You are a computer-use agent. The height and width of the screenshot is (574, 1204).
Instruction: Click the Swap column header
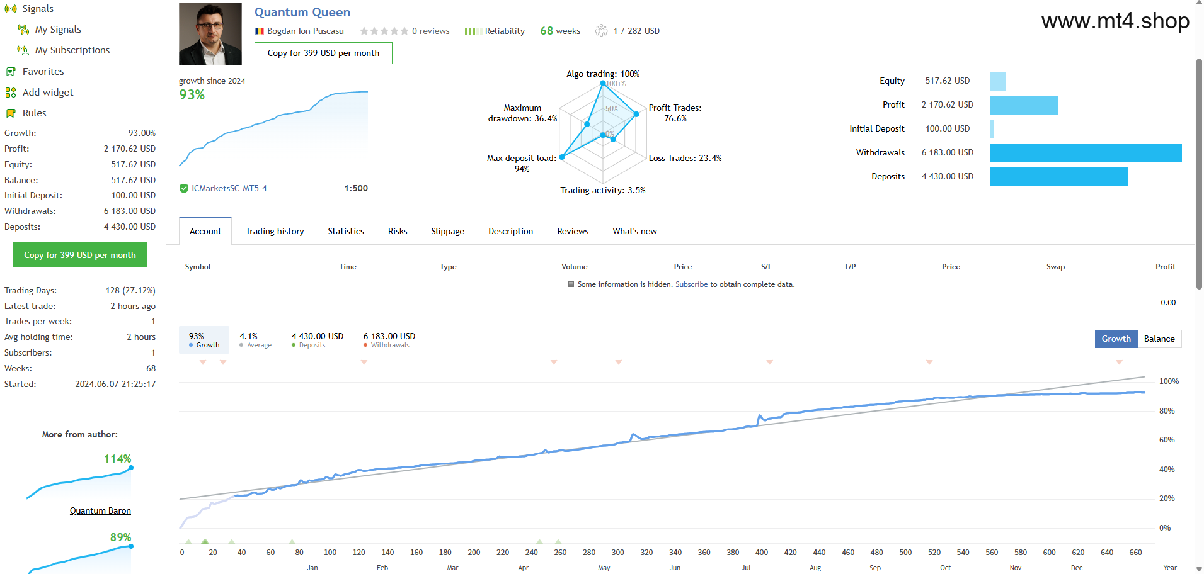point(1056,267)
